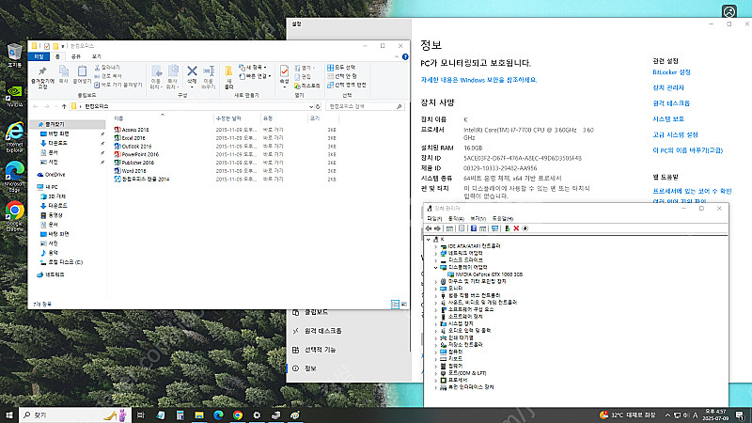Open the BitLocker settings link
Image resolution: width=752 pixels, height=423 pixels.
(671, 72)
